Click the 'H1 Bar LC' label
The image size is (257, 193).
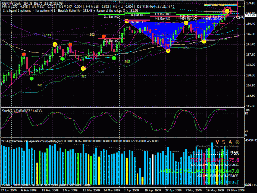point(162,19)
